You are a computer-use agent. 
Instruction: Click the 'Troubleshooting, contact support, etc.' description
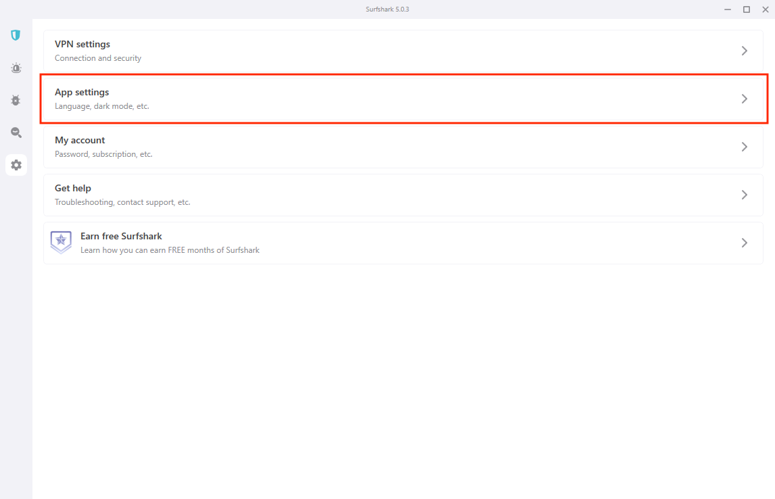pos(122,202)
